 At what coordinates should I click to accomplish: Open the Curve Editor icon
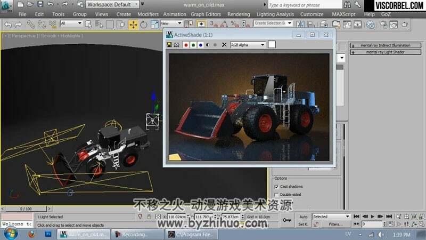[347, 25]
